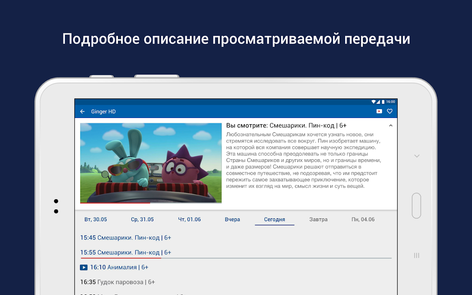Add Ginger HD to favorites with the heart icon
The height and width of the screenshot is (295, 472).
pyautogui.click(x=390, y=111)
